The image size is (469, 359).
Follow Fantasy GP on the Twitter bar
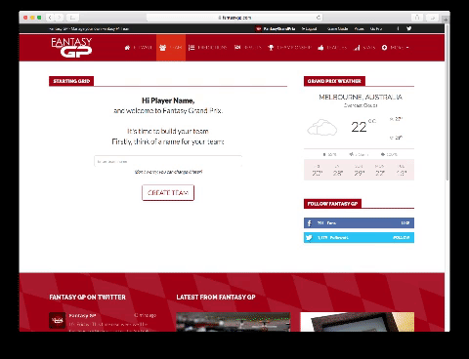[x=401, y=237]
